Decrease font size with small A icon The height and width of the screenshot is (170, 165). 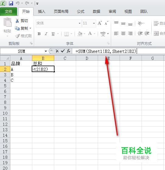coord(106,23)
